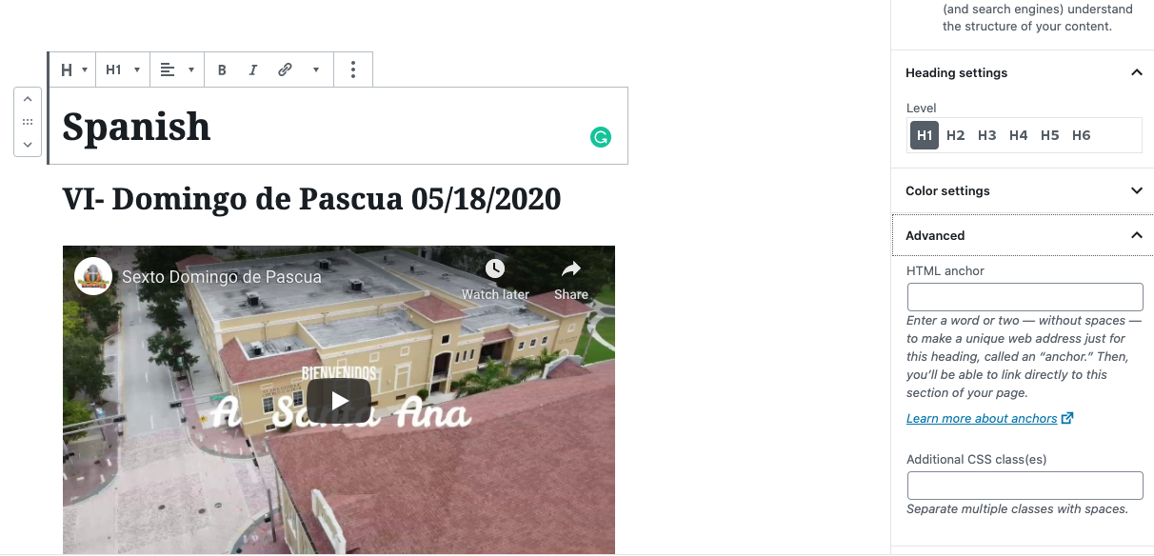This screenshot has width=1154, height=556.
Task: Collapse the Heading settings panel
Action: click(1023, 72)
